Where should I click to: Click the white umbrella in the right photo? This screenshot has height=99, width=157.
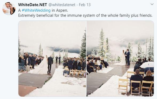tap(147, 65)
